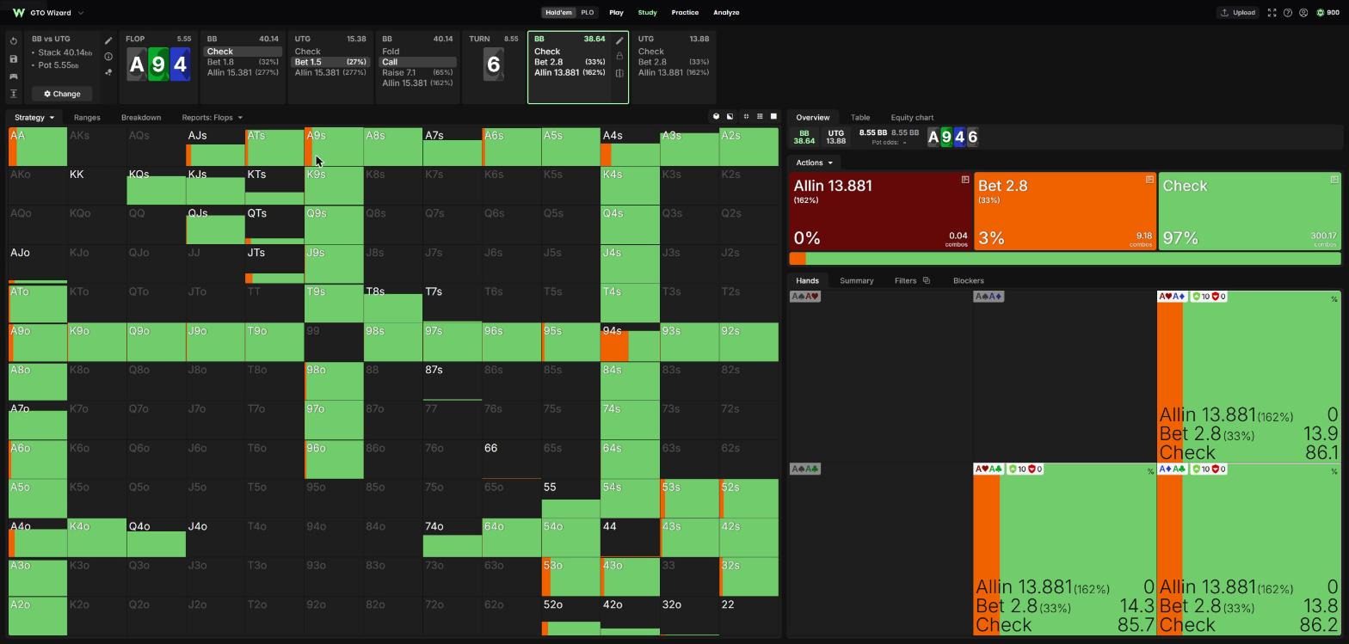
Task: Expand the Strategy dropdown
Action: click(x=34, y=118)
